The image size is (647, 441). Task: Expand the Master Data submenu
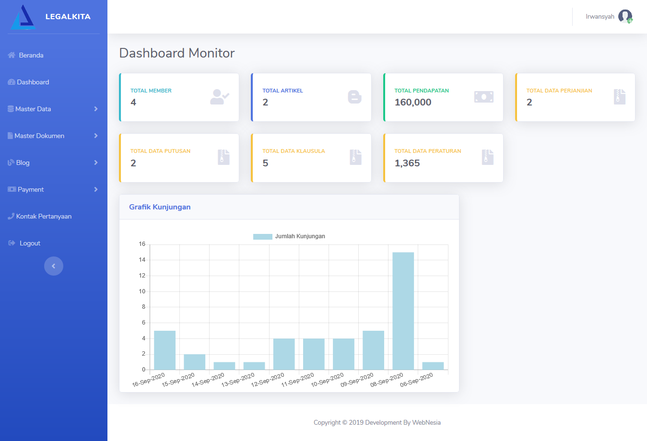tap(54, 109)
